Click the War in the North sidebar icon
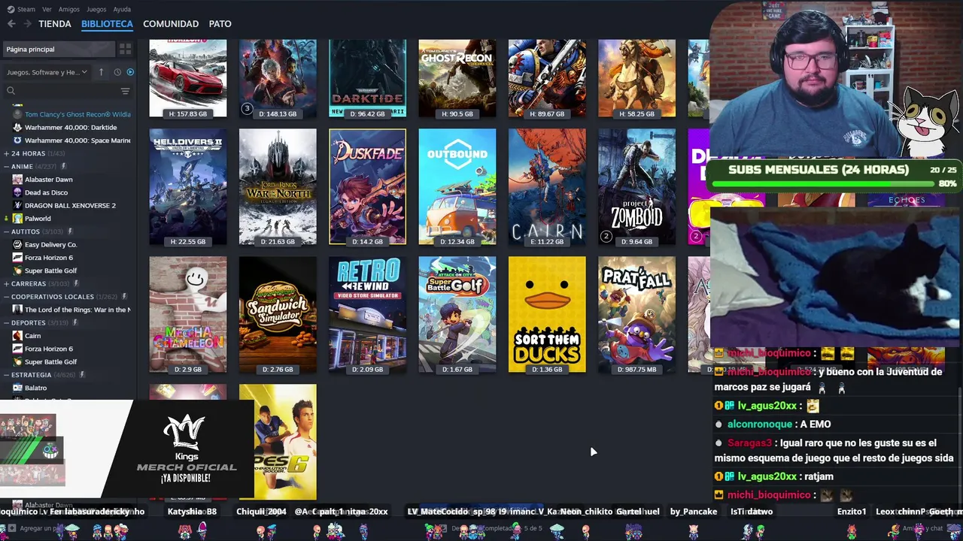 coord(17,310)
